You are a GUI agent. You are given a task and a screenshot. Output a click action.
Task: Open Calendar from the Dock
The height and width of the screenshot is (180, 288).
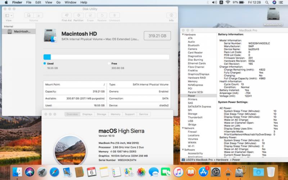point(92,172)
